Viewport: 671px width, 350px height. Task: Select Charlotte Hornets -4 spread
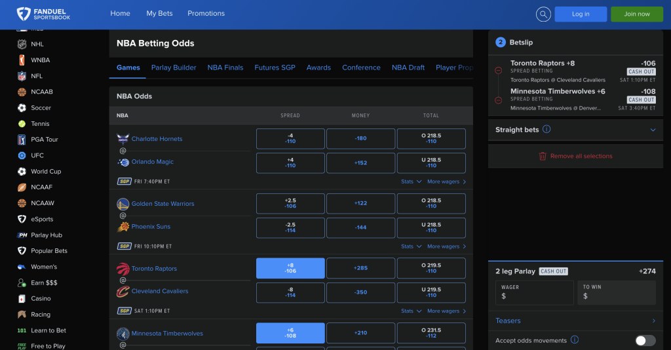290,139
